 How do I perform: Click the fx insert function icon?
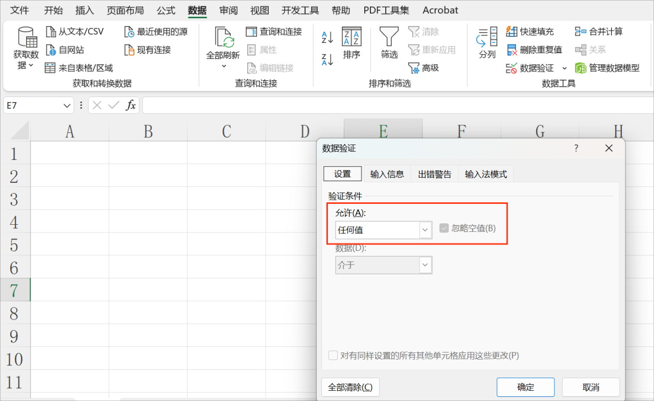[131, 105]
